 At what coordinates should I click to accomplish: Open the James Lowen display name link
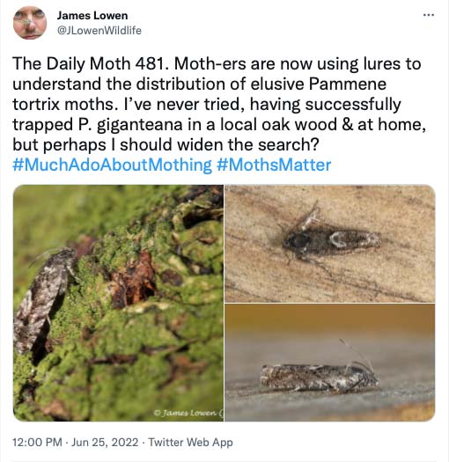tap(92, 16)
